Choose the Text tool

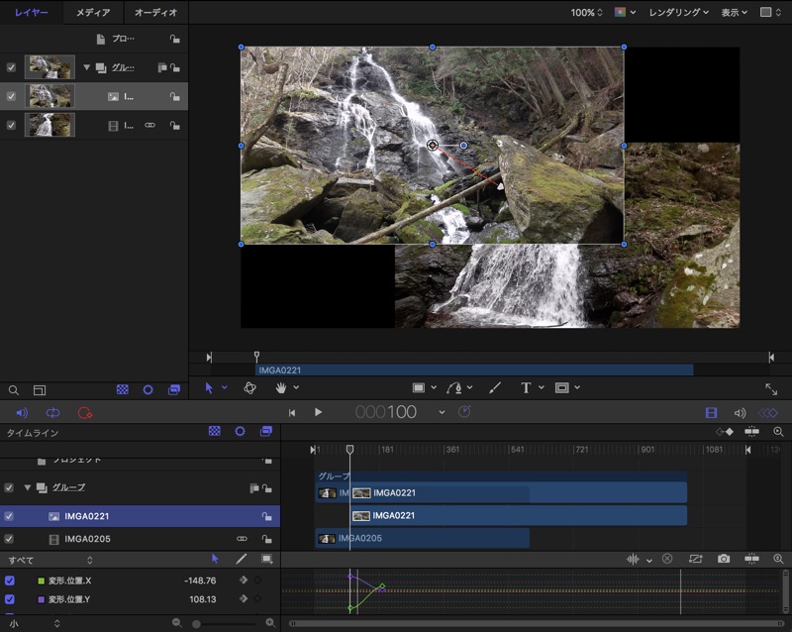[526, 388]
